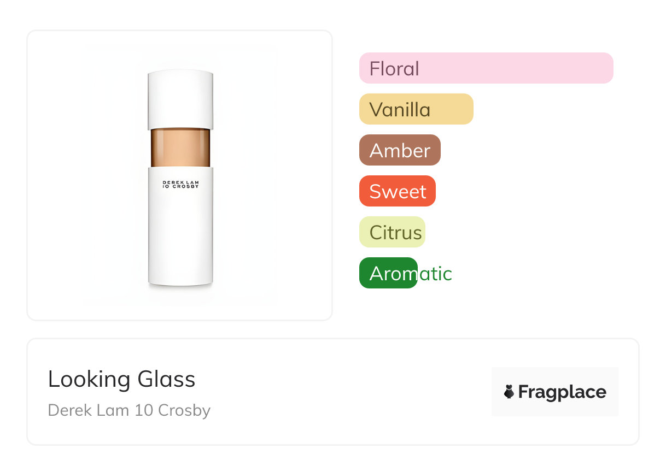Click the Fragplace perfume bottle logo icon
The image size is (666, 472).
pyautogui.click(x=509, y=392)
